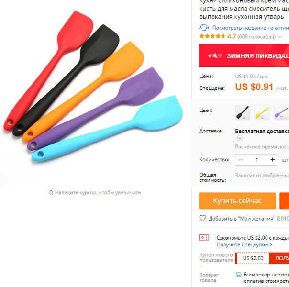This screenshot has height=287, width=289.
Task: Click the star rating icons
Action: coord(212,36)
